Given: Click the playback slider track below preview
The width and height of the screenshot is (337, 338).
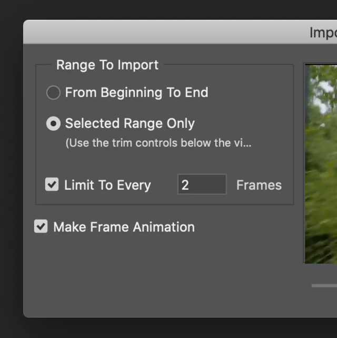Looking at the screenshot, I should tap(324, 286).
